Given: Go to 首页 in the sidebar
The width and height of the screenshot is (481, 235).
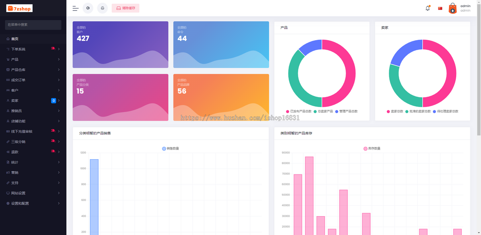Looking at the screenshot, I should pyautogui.click(x=33, y=39).
